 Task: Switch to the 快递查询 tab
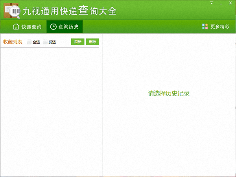tap(31, 27)
